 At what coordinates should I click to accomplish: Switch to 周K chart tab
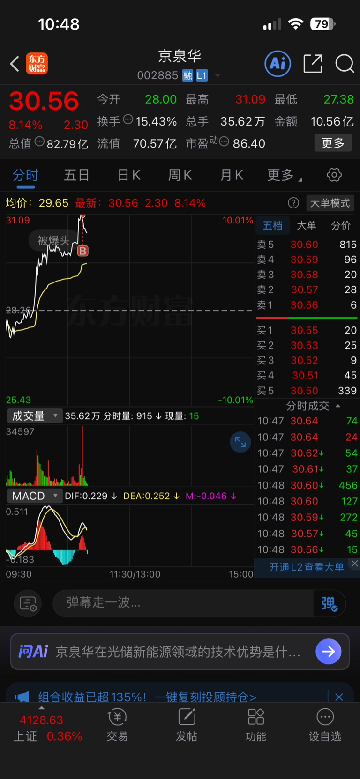click(x=180, y=175)
